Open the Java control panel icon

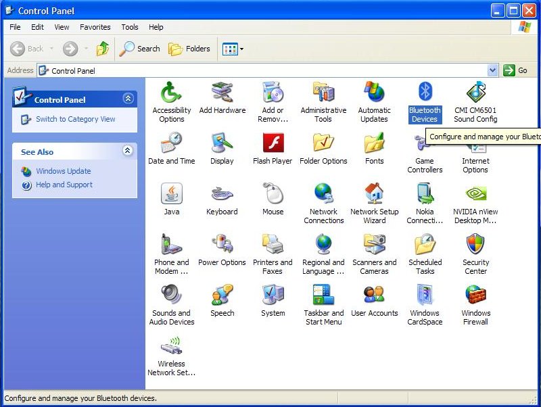172,194
